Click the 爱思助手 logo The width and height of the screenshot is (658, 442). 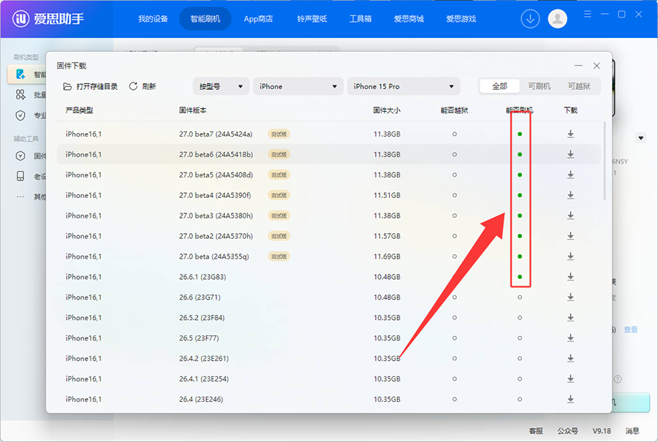point(48,19)
